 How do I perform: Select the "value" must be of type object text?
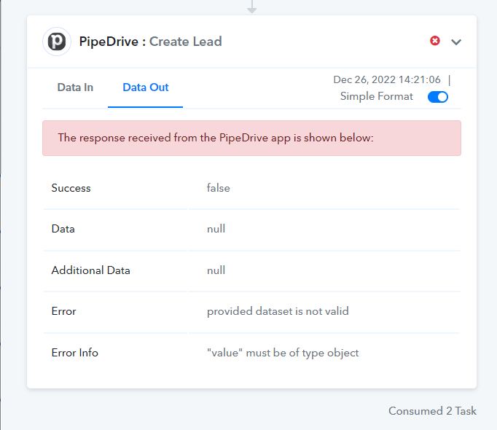tap(283, 353)
